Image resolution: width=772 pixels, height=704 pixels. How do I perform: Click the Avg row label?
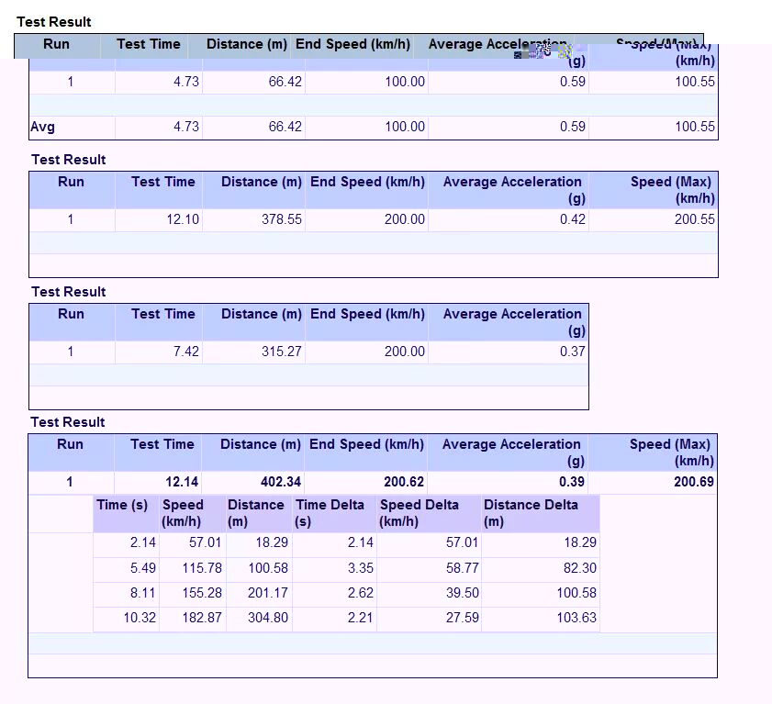tap(42, 127)
